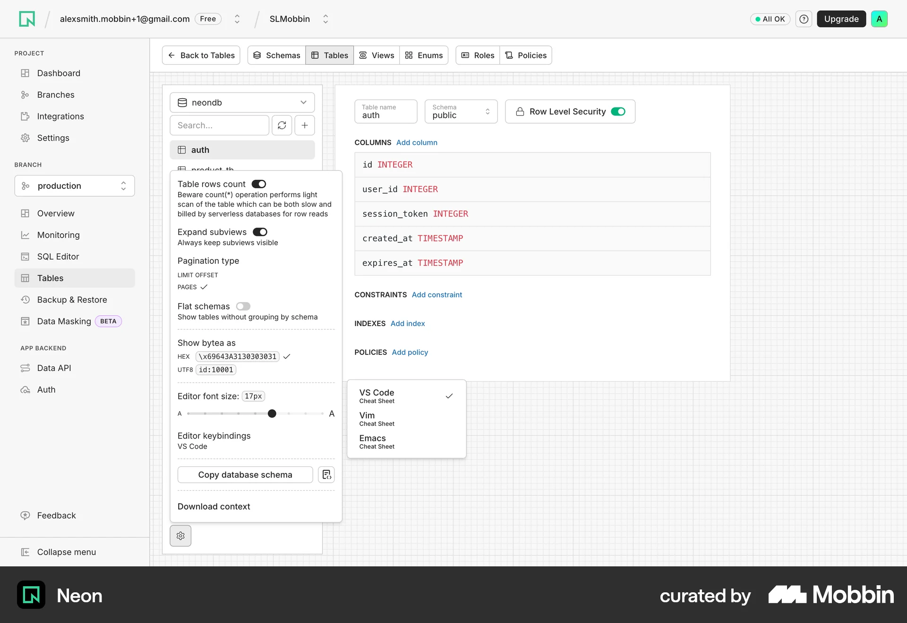Image resolution: width=907 pixels, height=623 pixels.
Task: Add a new table with plus icon
Action: click(305, 125)
